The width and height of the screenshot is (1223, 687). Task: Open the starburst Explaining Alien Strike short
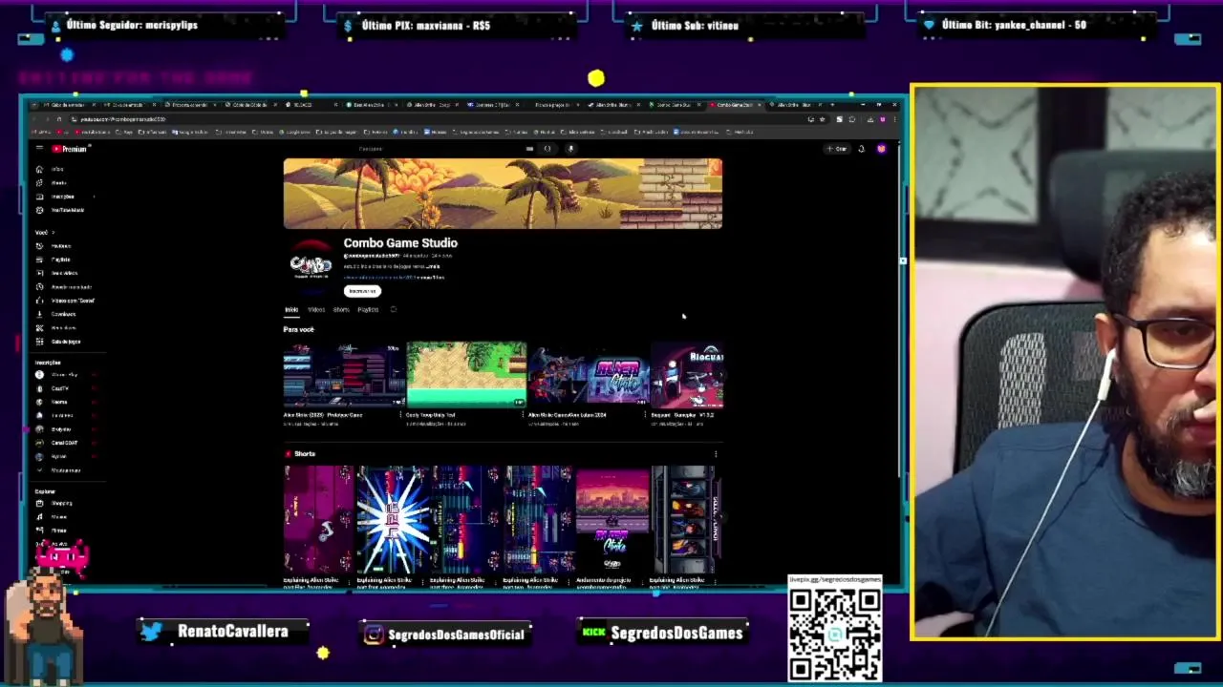pyautogui.click(x=392, y=519)
